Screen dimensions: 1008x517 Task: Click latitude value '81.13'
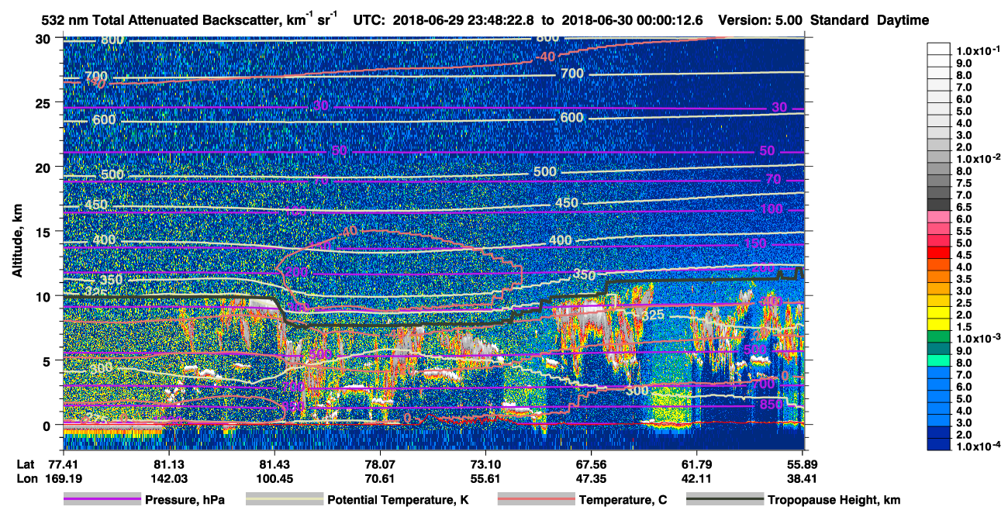[168, 464]
